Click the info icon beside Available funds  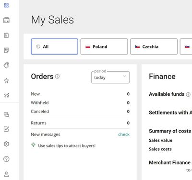[x=188, y=94]
